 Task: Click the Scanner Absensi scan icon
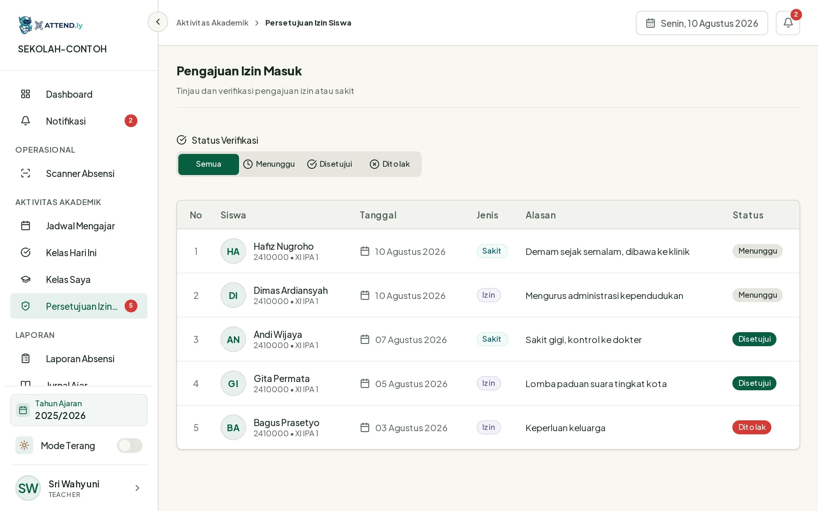click(26, 173)
